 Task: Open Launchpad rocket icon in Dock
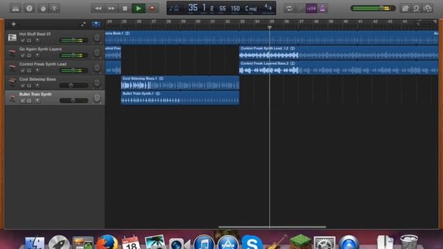point(59,243)
